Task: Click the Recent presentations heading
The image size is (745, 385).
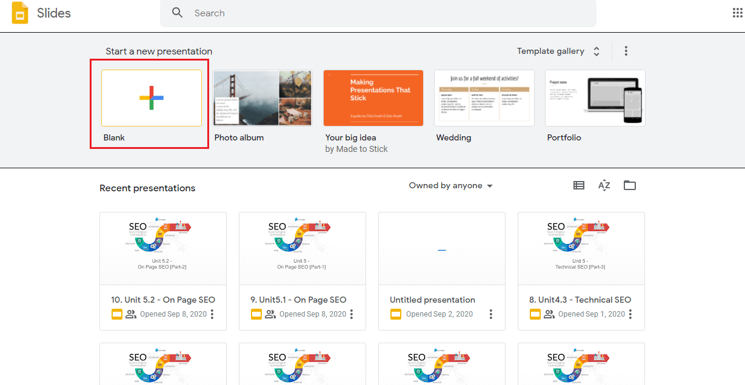Action: coord(147,188)
